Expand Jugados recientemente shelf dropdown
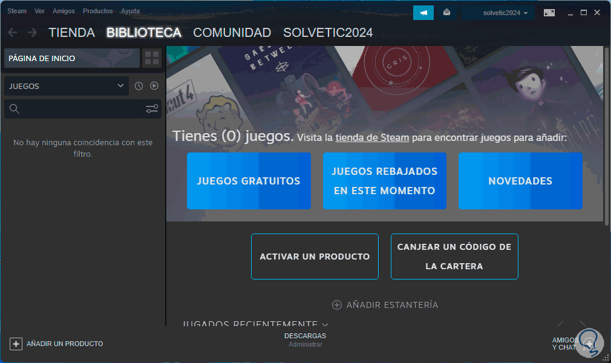This screenshot has height=363, width=611. pos(325,324)
